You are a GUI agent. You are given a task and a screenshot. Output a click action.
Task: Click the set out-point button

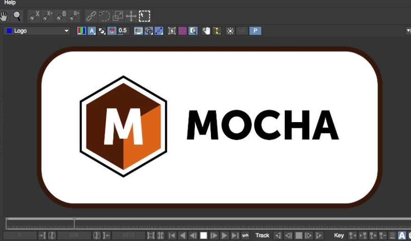coord(106,235)
